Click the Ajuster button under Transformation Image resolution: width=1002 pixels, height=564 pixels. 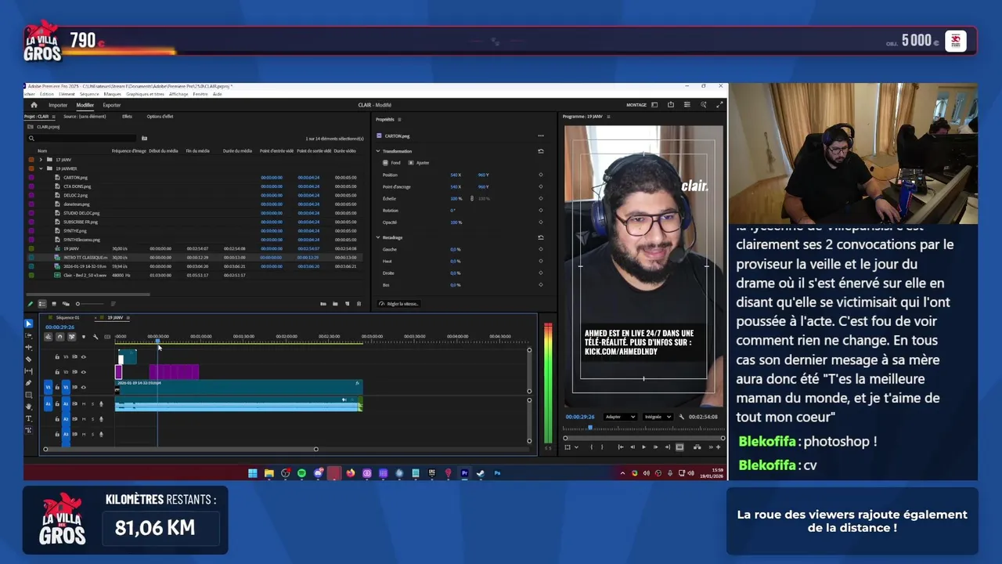(419, 163)
